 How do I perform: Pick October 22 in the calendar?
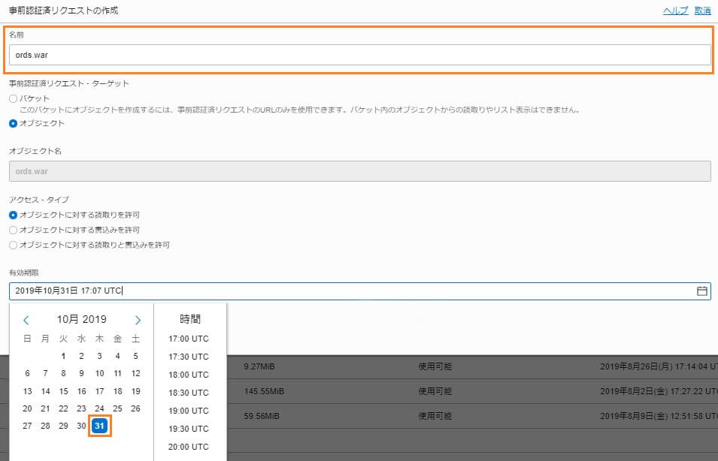point(63,408)
